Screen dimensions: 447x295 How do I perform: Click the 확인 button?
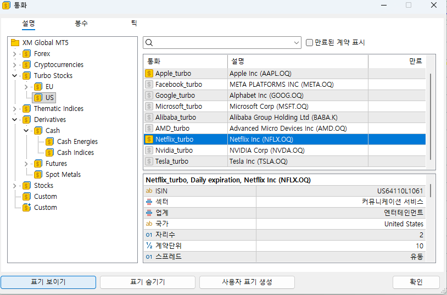(416, 282)
